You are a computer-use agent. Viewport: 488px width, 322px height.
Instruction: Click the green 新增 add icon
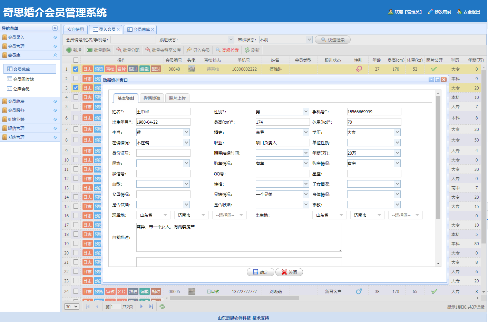[69, 50]
